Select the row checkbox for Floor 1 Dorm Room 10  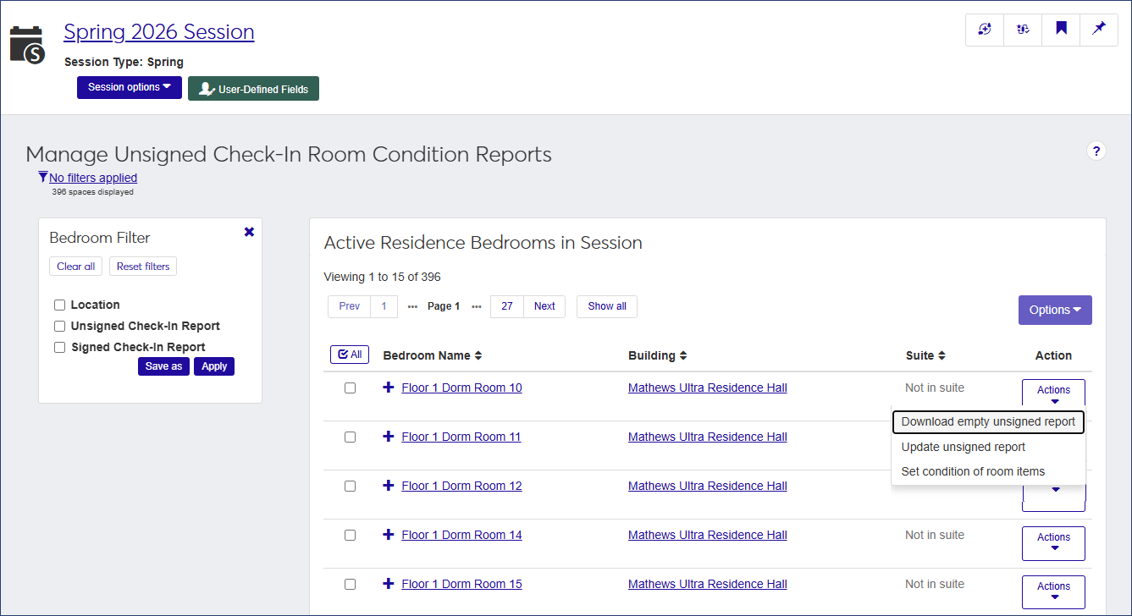351,388
